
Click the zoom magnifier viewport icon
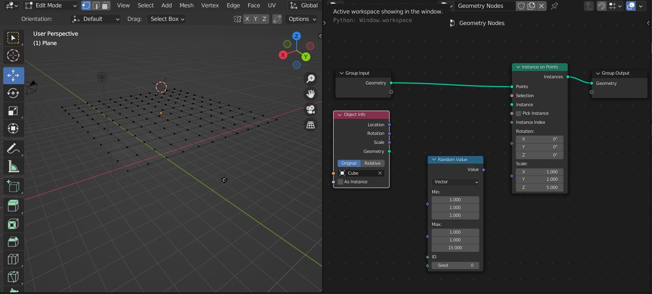coord(311,78)
